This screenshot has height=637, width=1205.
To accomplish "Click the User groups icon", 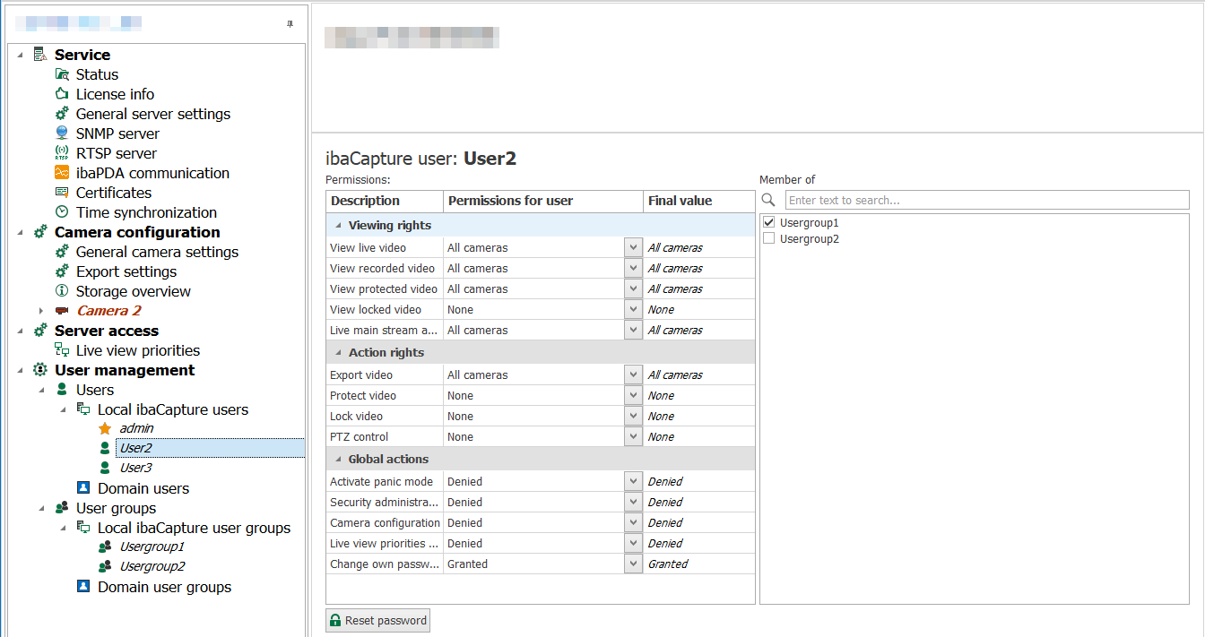I will (62, 508).
